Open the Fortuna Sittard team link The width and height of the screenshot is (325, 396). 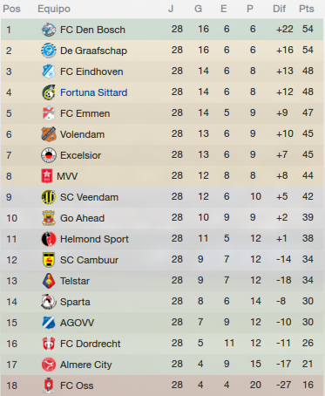click(94, 92)
